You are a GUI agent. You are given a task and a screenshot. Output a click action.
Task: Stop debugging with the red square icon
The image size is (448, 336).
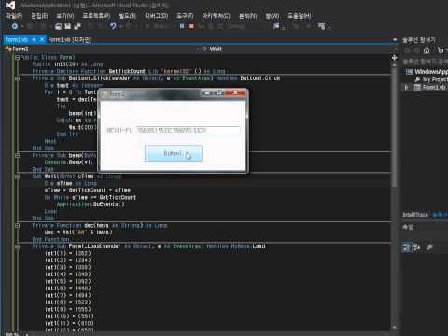pos(191,26)
